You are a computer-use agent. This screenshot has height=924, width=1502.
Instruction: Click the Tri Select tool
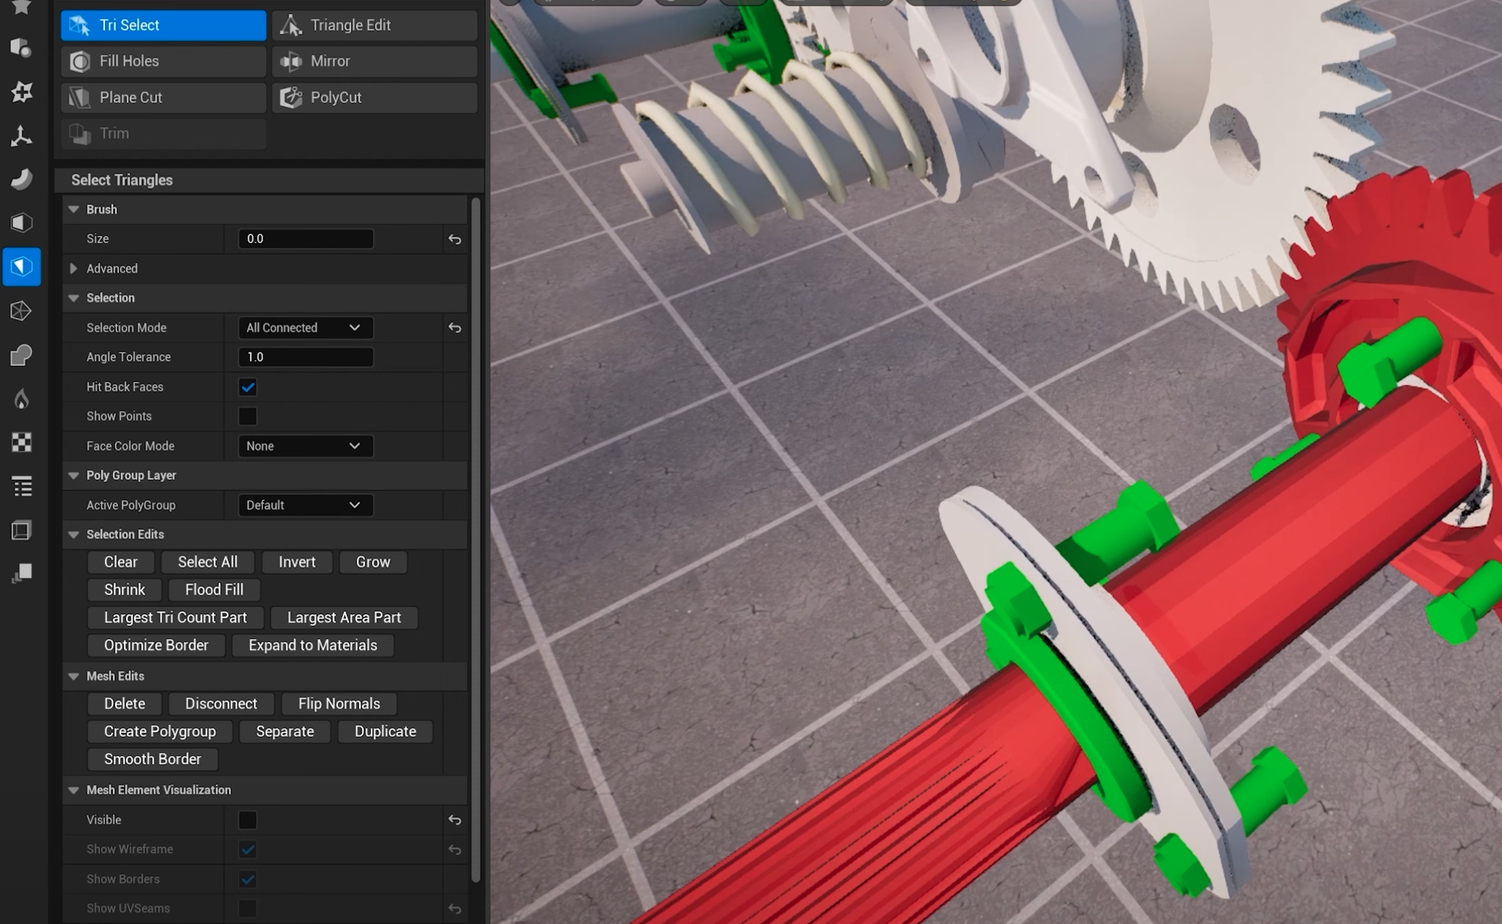(163, 25)
